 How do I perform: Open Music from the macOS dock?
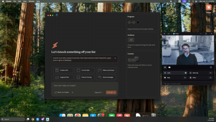click(119, 115)
